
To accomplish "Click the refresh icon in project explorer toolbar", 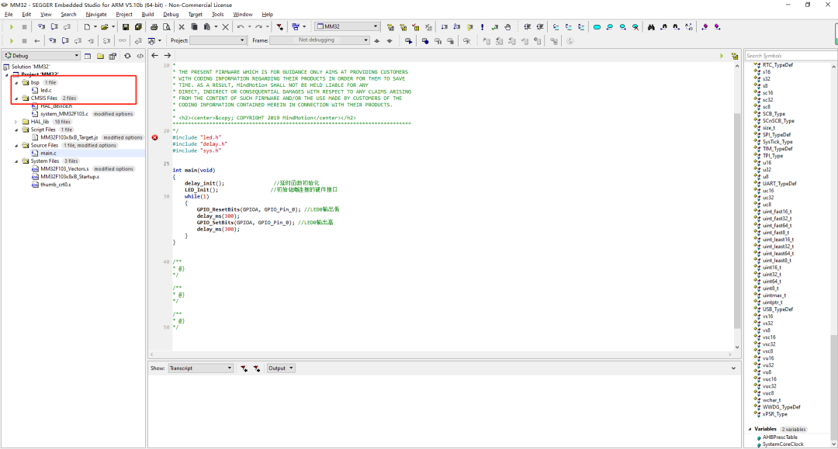I will coord(127,56).
